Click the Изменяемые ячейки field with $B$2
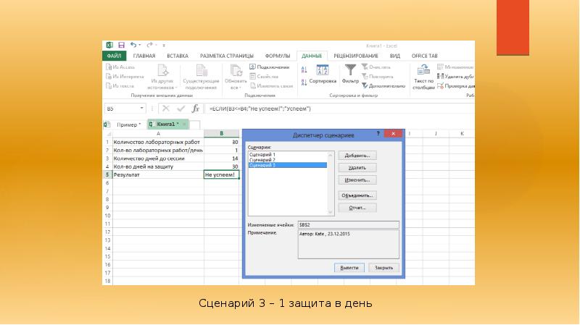Viewport: 580px width, 325px height. (349, 224)
